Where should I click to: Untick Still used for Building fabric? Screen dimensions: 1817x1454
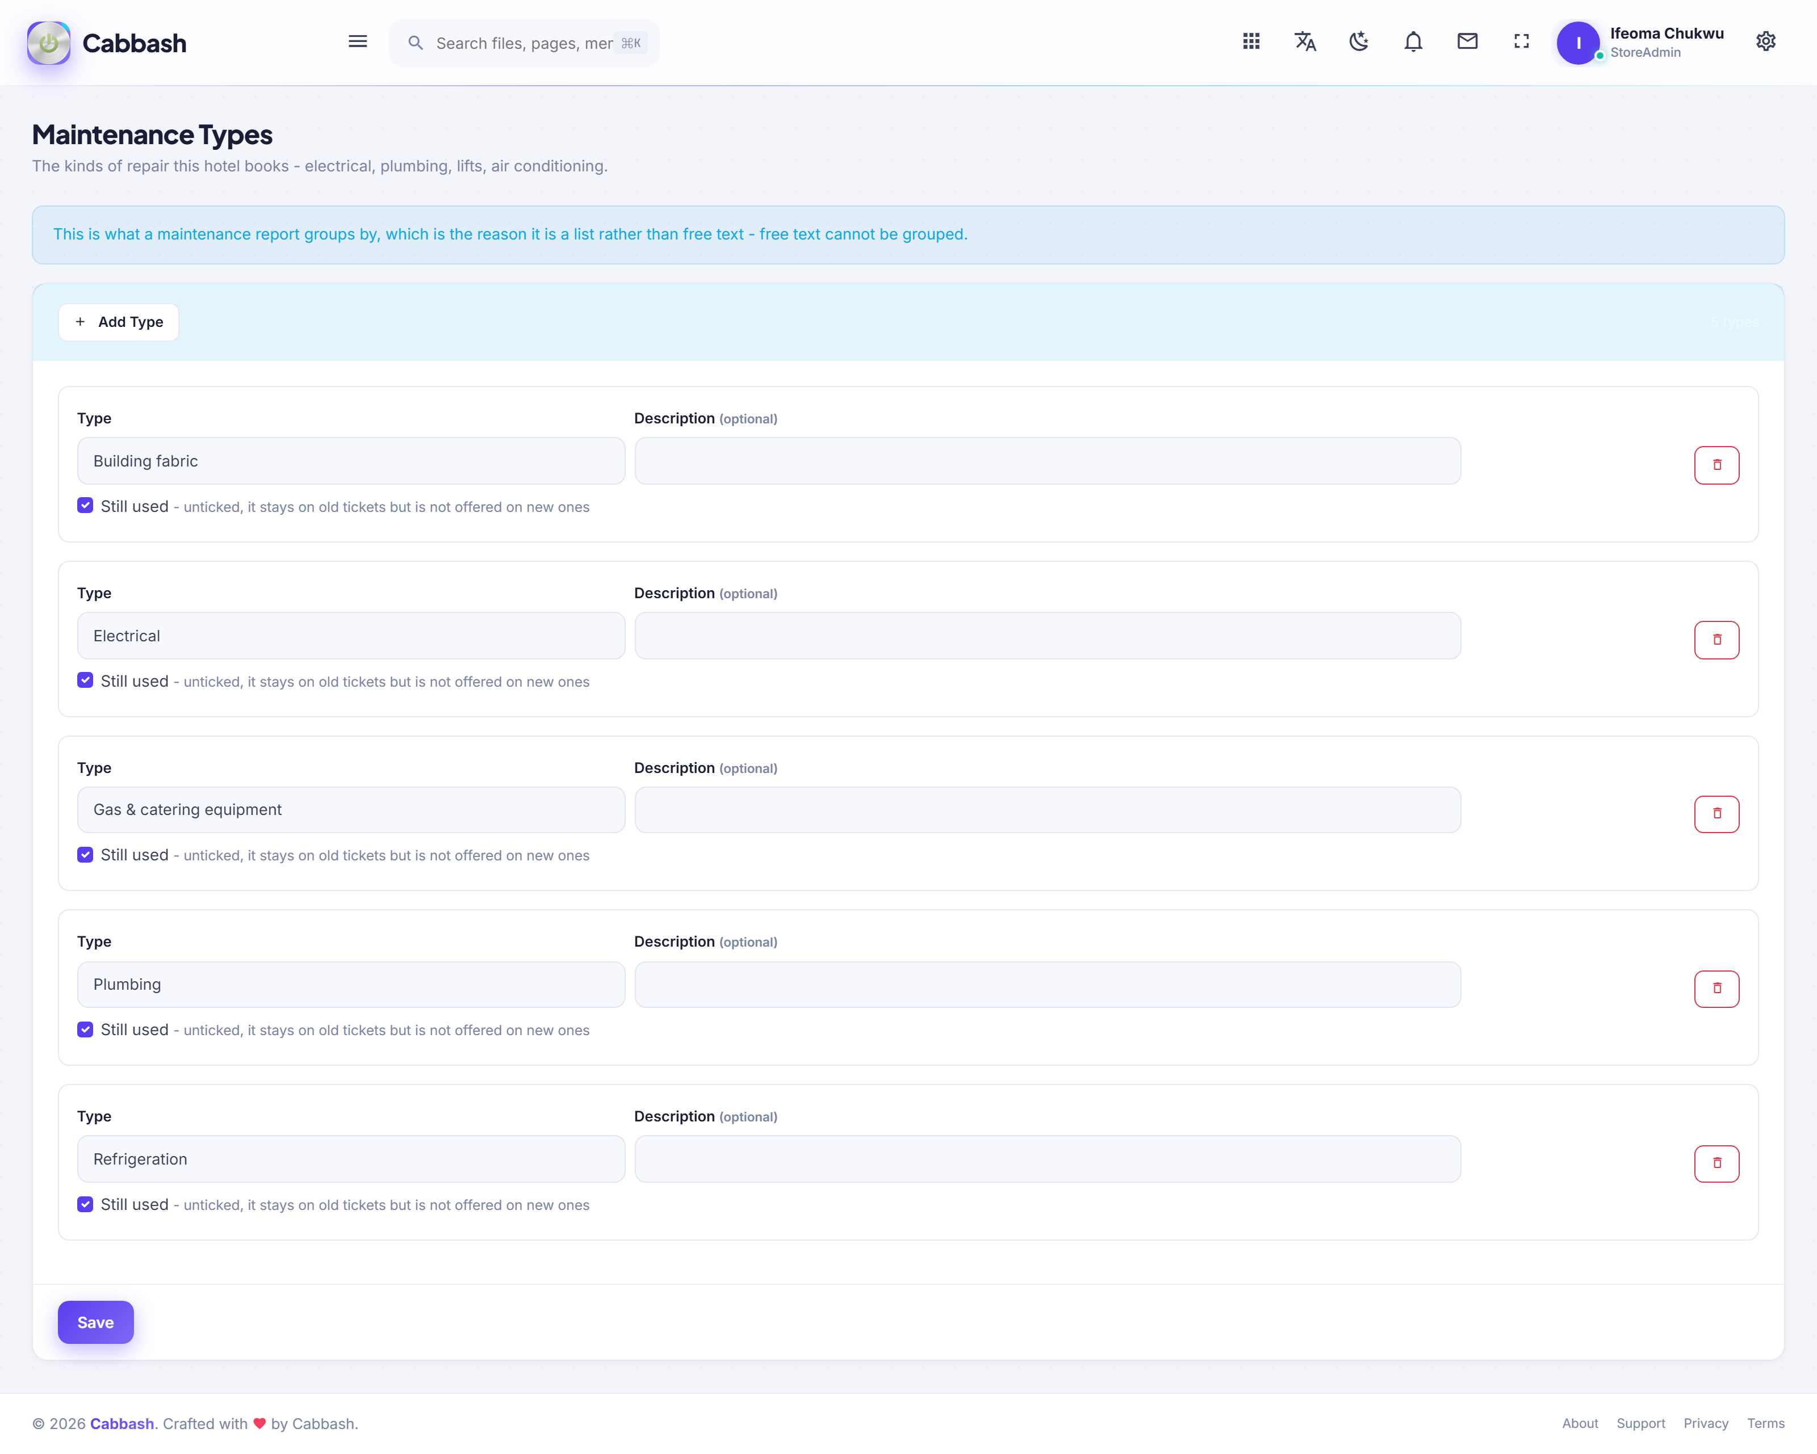coord(85,506)
